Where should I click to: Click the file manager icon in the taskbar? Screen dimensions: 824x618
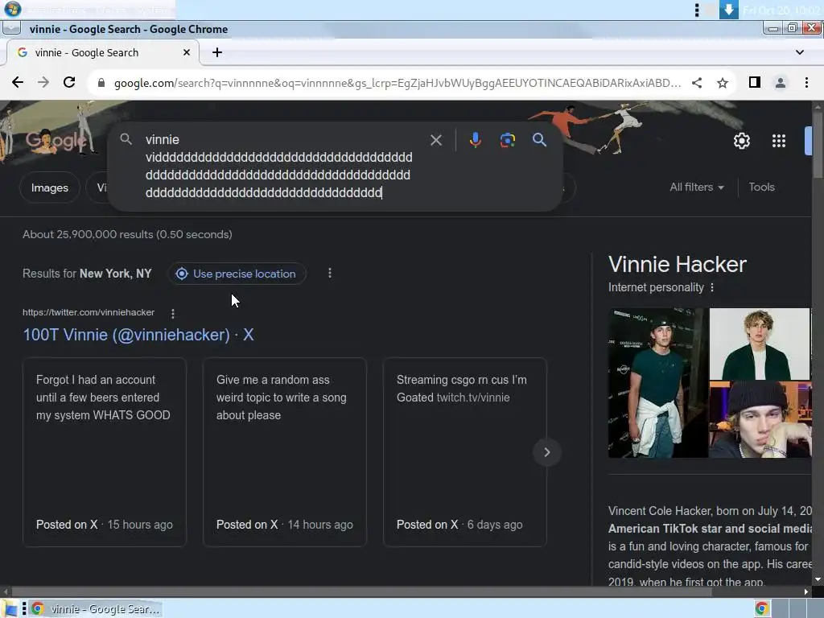pos(10,609)
